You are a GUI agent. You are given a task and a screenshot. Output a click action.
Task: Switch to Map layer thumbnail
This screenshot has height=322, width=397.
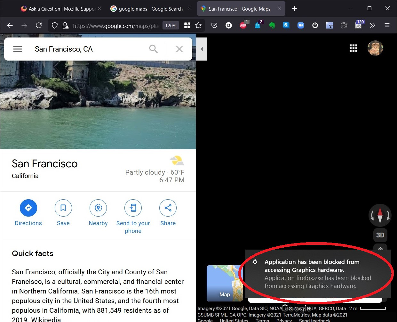[225, 283]
